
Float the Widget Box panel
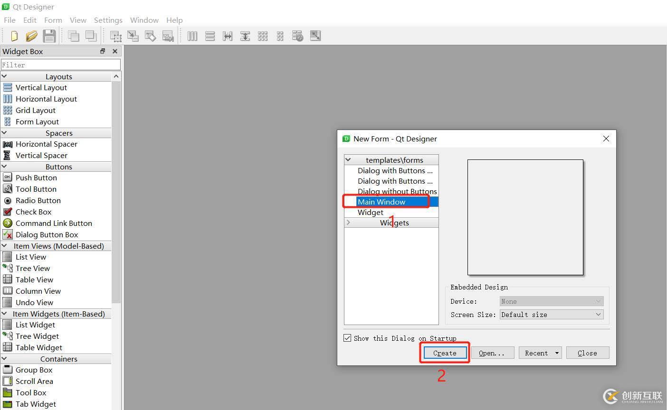(x=103, y=51)
